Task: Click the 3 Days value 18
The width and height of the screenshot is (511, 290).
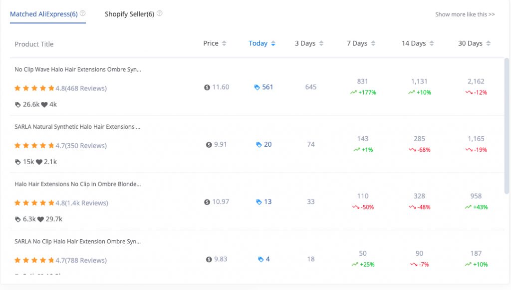Action: click(311, 259)
